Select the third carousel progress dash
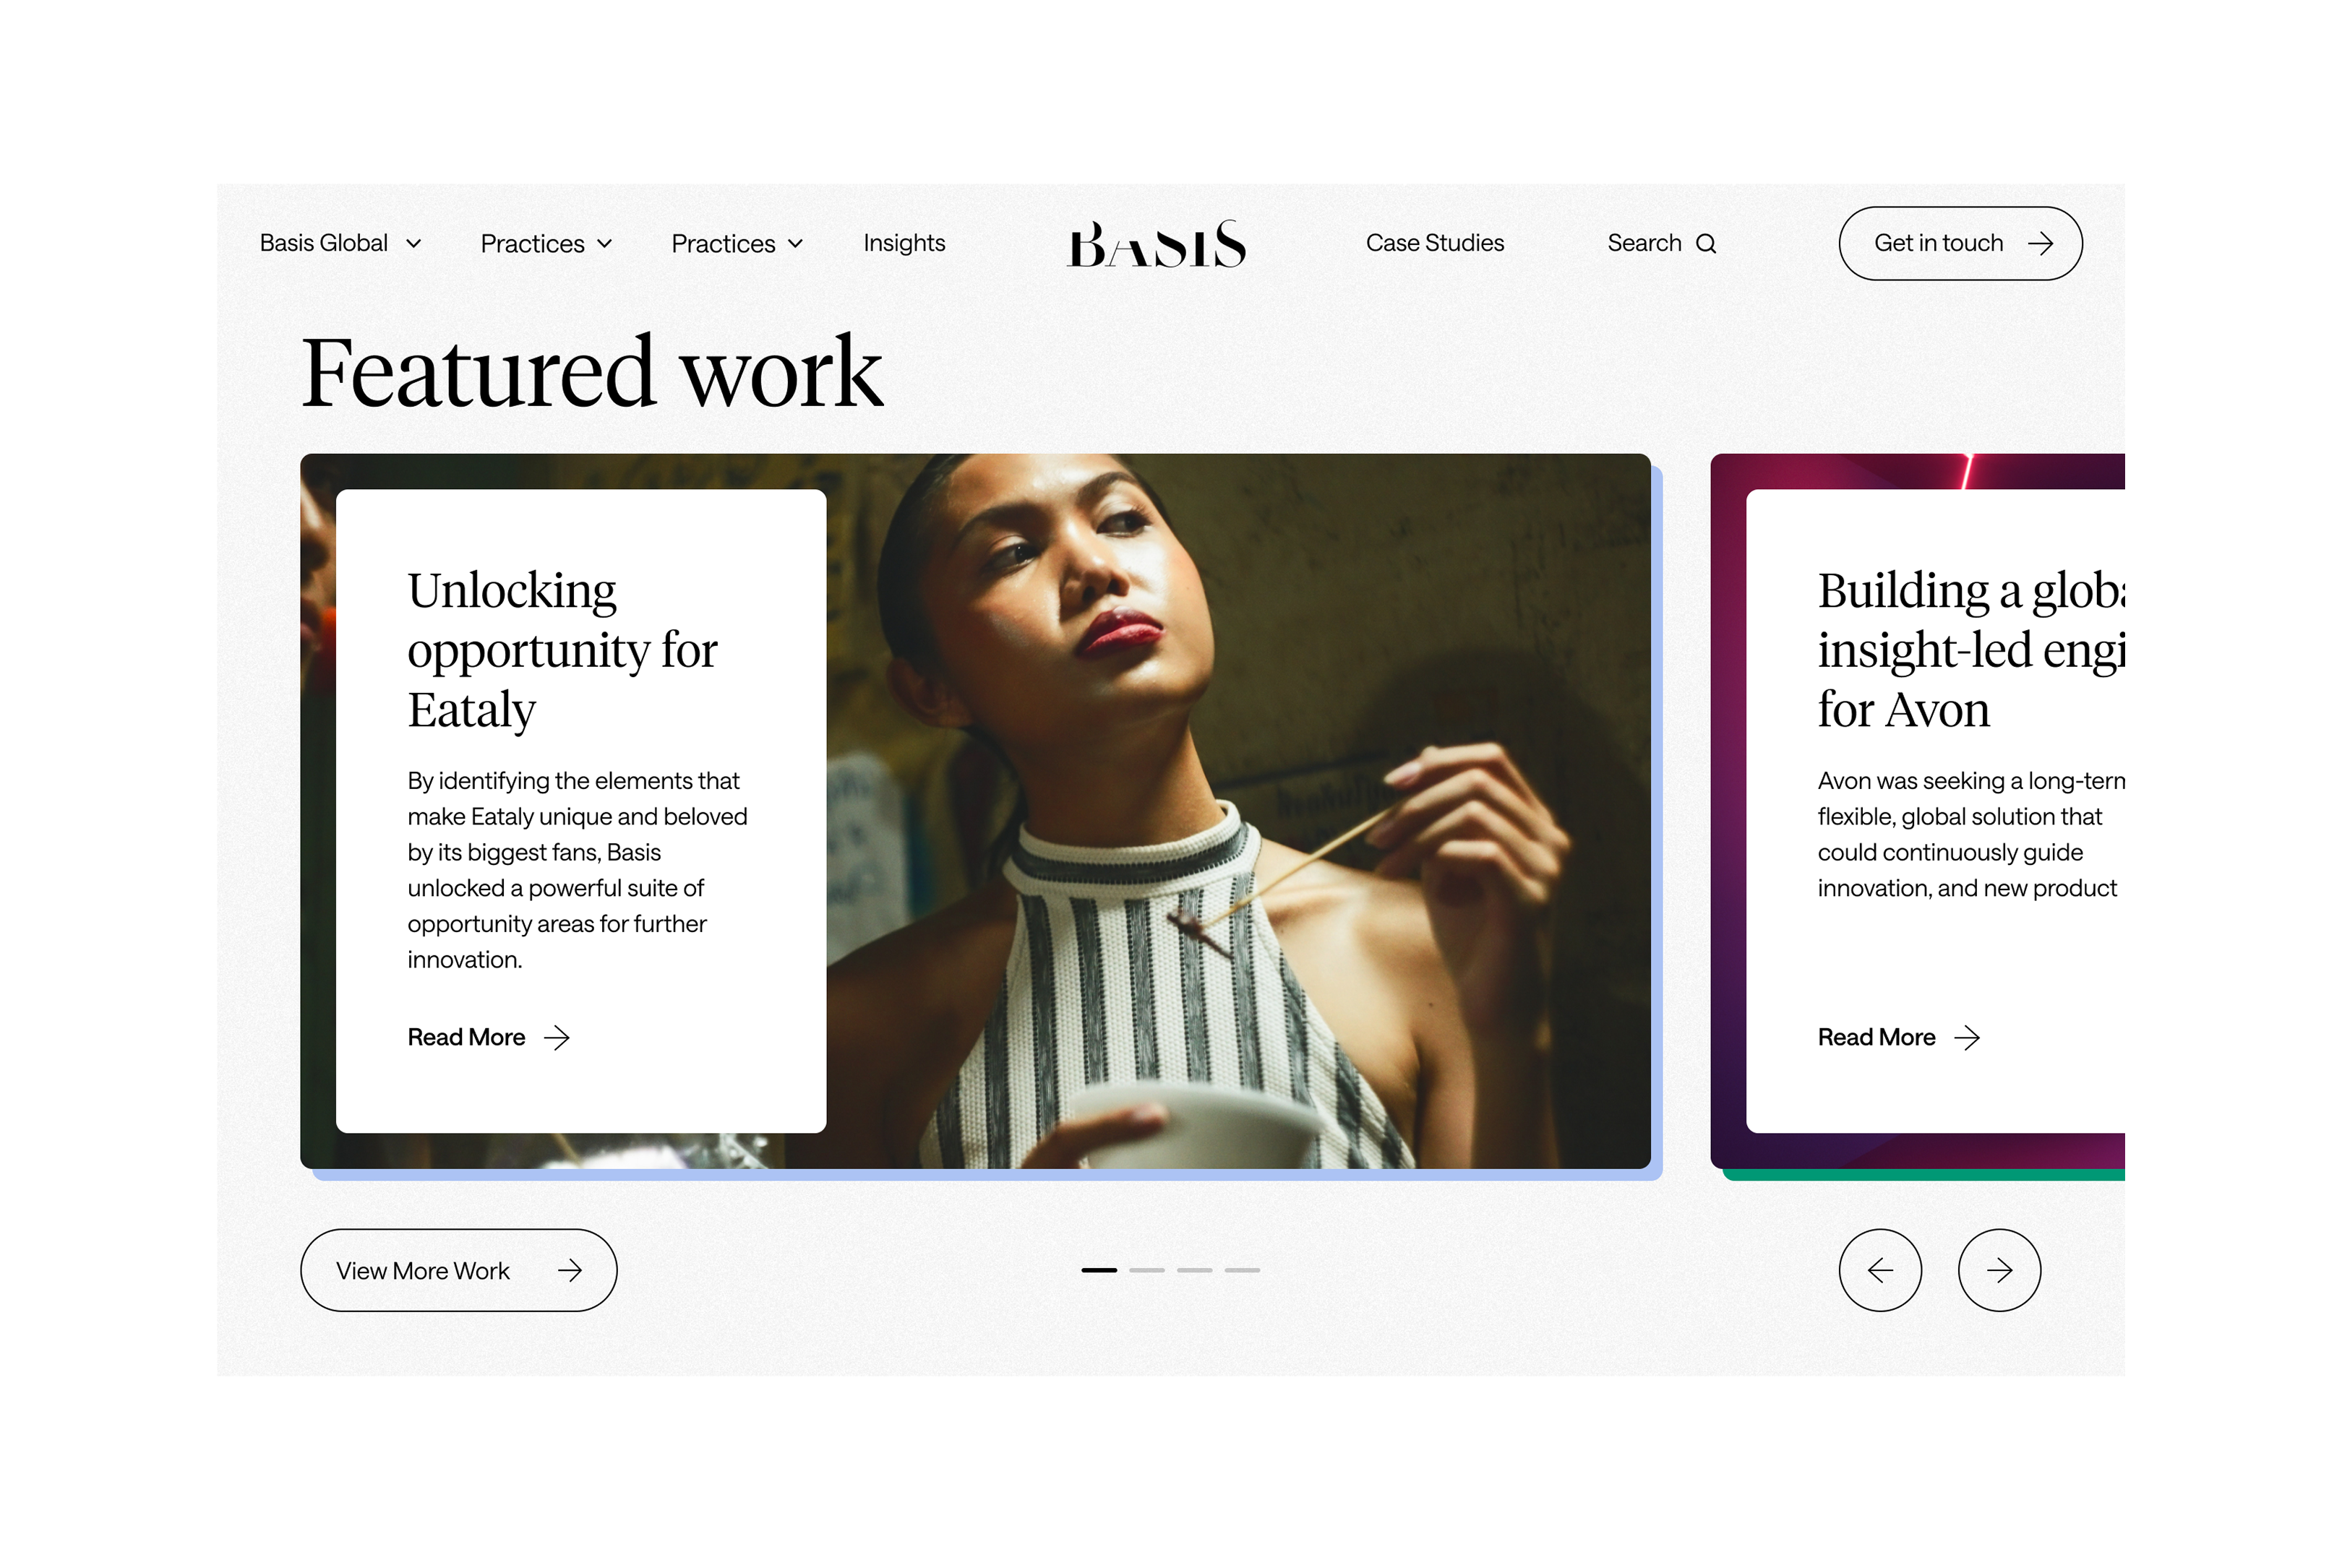The height and width of the screenshot is (1560, 2342). click(x=1194, y=1270)
